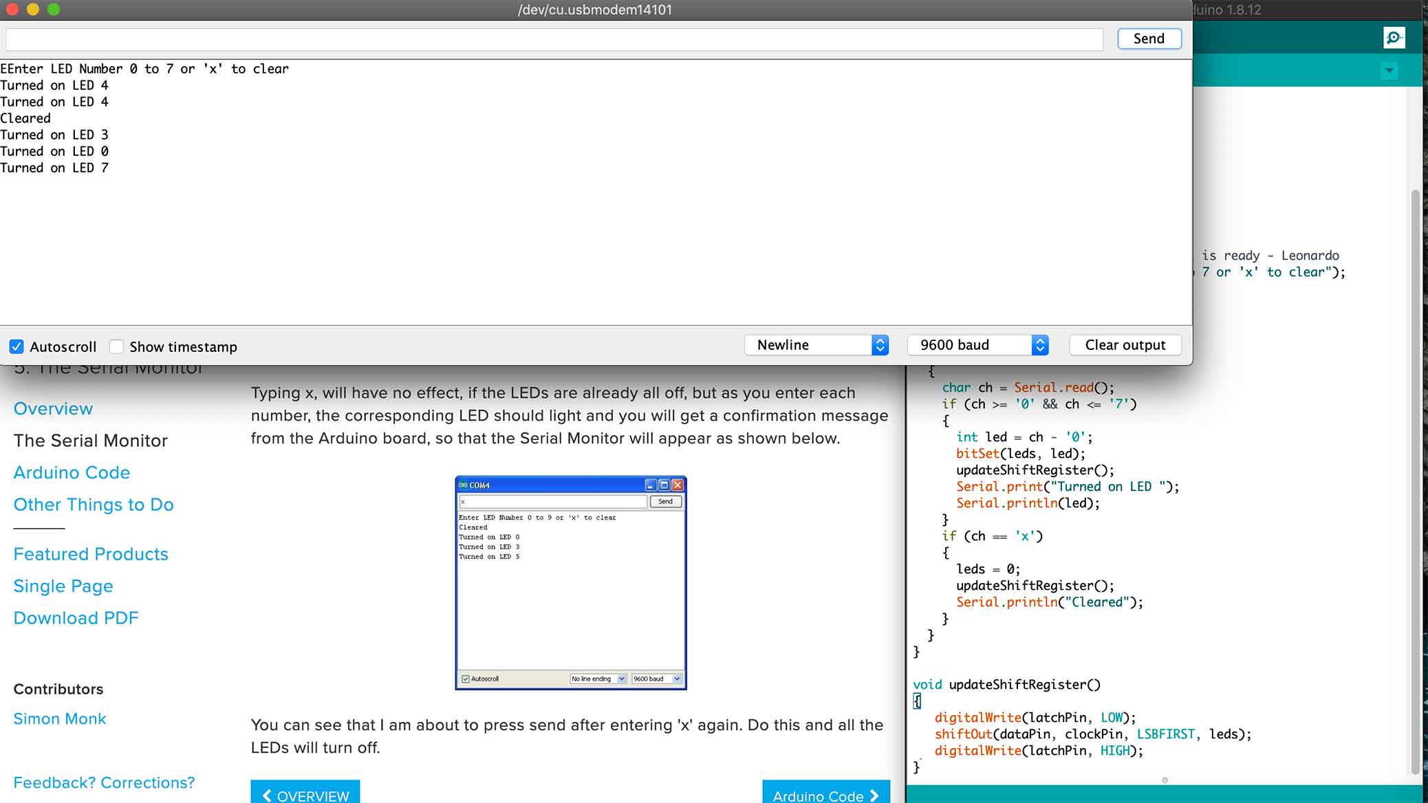
Task: Click the yellow minimize window button
Action: [32, 10]
